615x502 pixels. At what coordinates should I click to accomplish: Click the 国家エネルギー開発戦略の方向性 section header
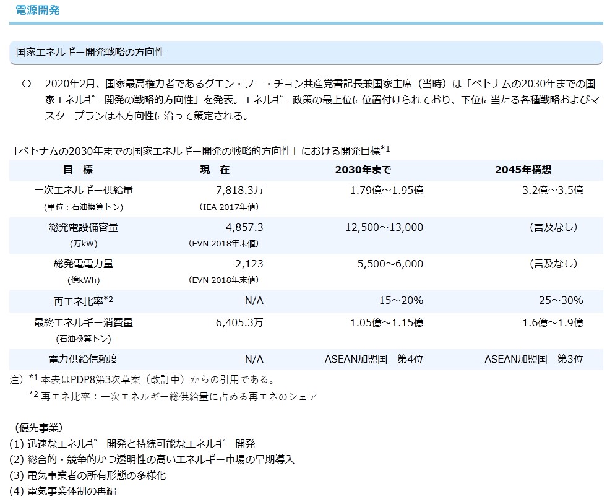[x=90, y=52]
